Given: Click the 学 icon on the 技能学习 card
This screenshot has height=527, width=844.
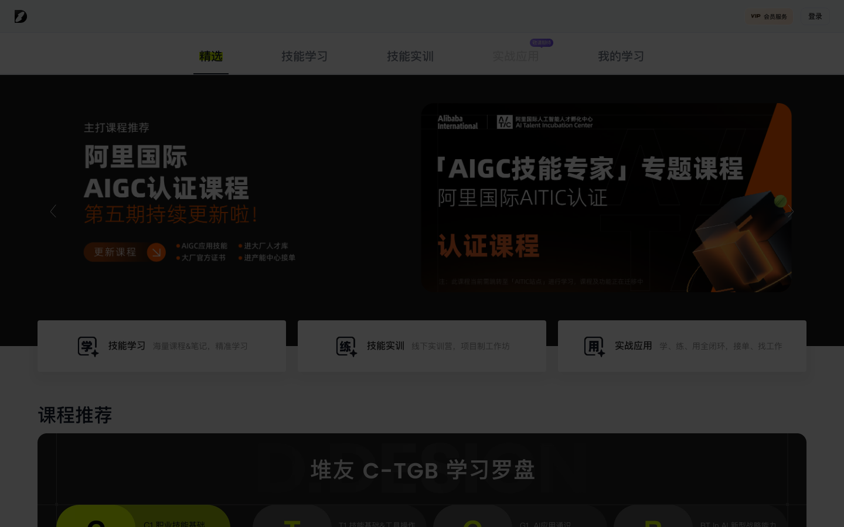Looking at the screenshot, I should point(88,347).
